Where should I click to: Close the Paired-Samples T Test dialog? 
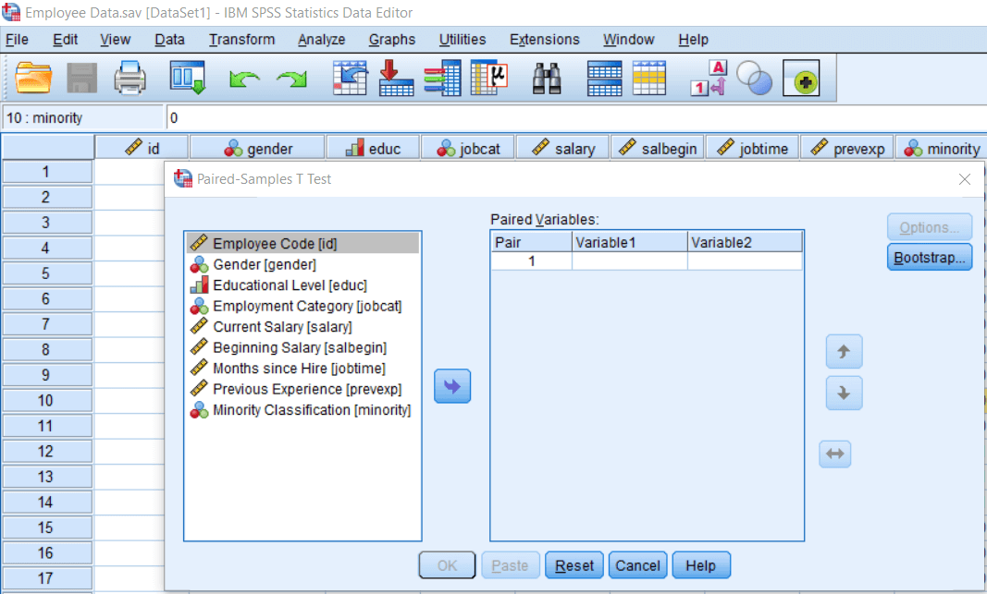pyautogui.click(x=965, y=179)
